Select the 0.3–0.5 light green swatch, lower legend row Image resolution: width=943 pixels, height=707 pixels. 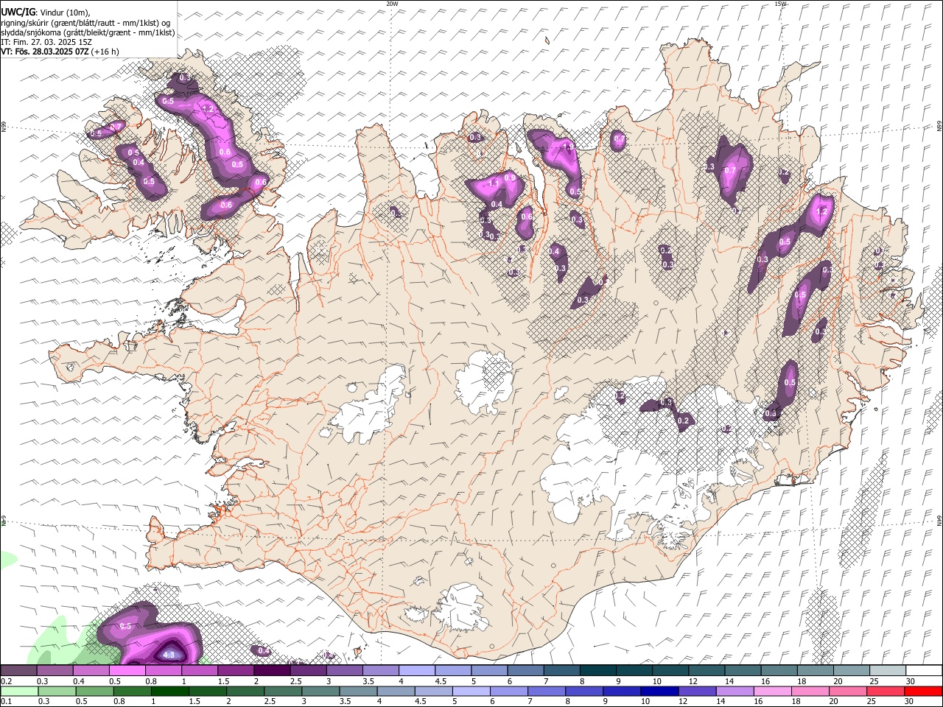pos(57,691)
